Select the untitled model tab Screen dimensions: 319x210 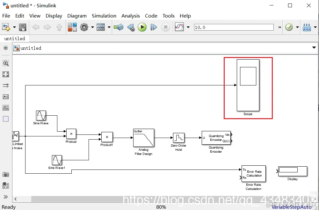[15, 39]
